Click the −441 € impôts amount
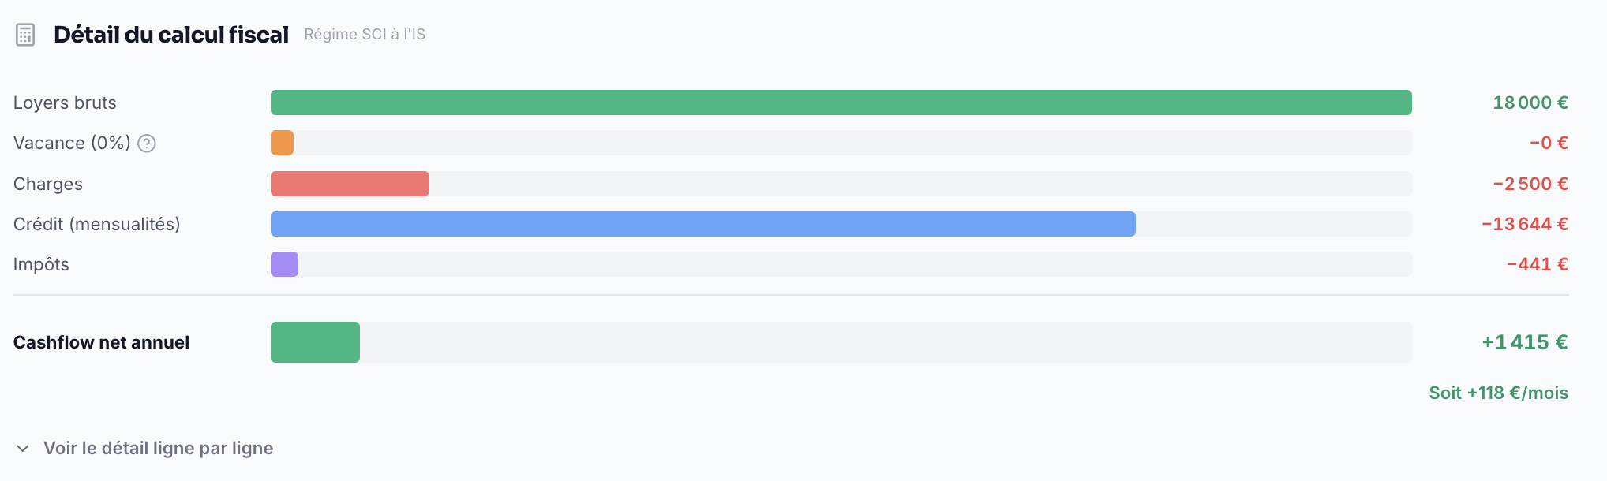The width and height of the screenshot is (1607, 481). point(1537,264)
